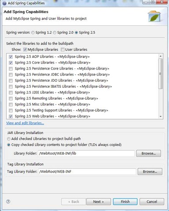Select Spring 2.5 version radio button

click(76, 33)
